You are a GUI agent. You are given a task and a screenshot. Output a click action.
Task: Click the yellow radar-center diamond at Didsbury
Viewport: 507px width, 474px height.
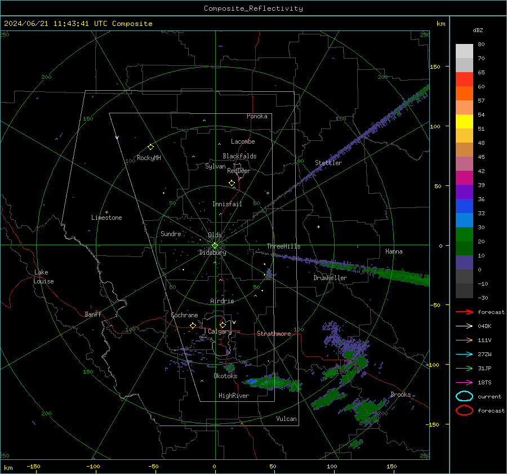click(215, 246)
